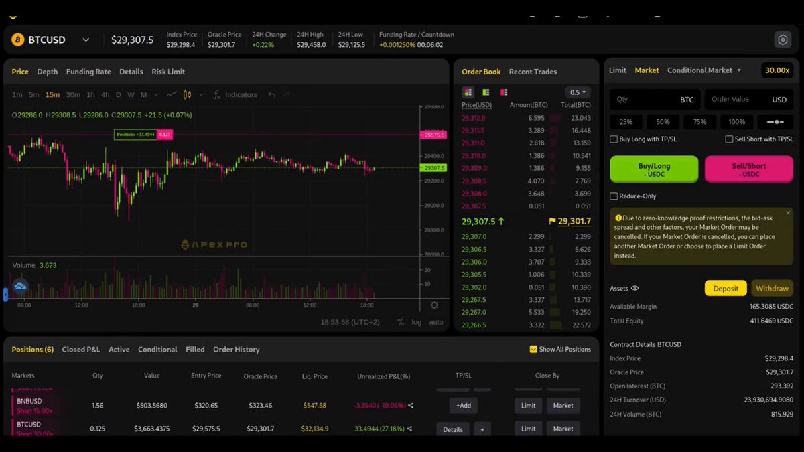Viewport: 804px width, 452px height.
Task: Switch to the Depth chart tab
Action: tap(48, 72)
